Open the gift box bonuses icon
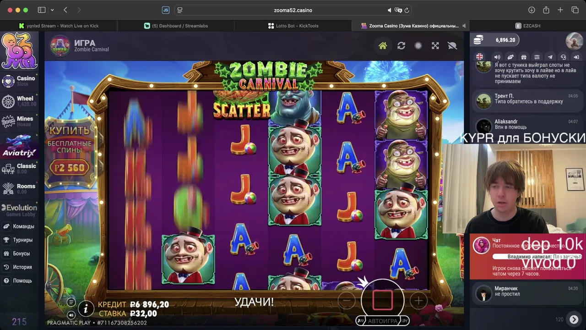586x330 pixels. pos(524,57)
